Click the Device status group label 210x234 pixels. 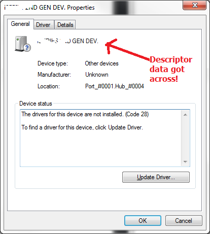(x=36, y=104)
